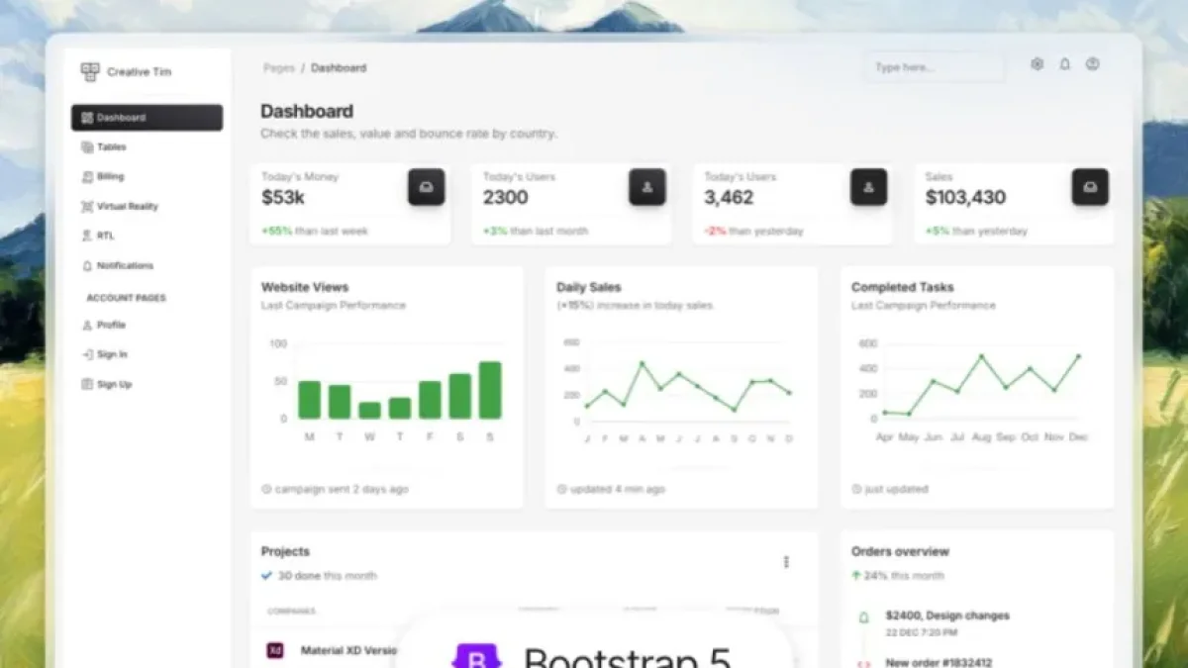Open the settings gear icon in header
This screenshot has width=1188, height=668.
1037,64
